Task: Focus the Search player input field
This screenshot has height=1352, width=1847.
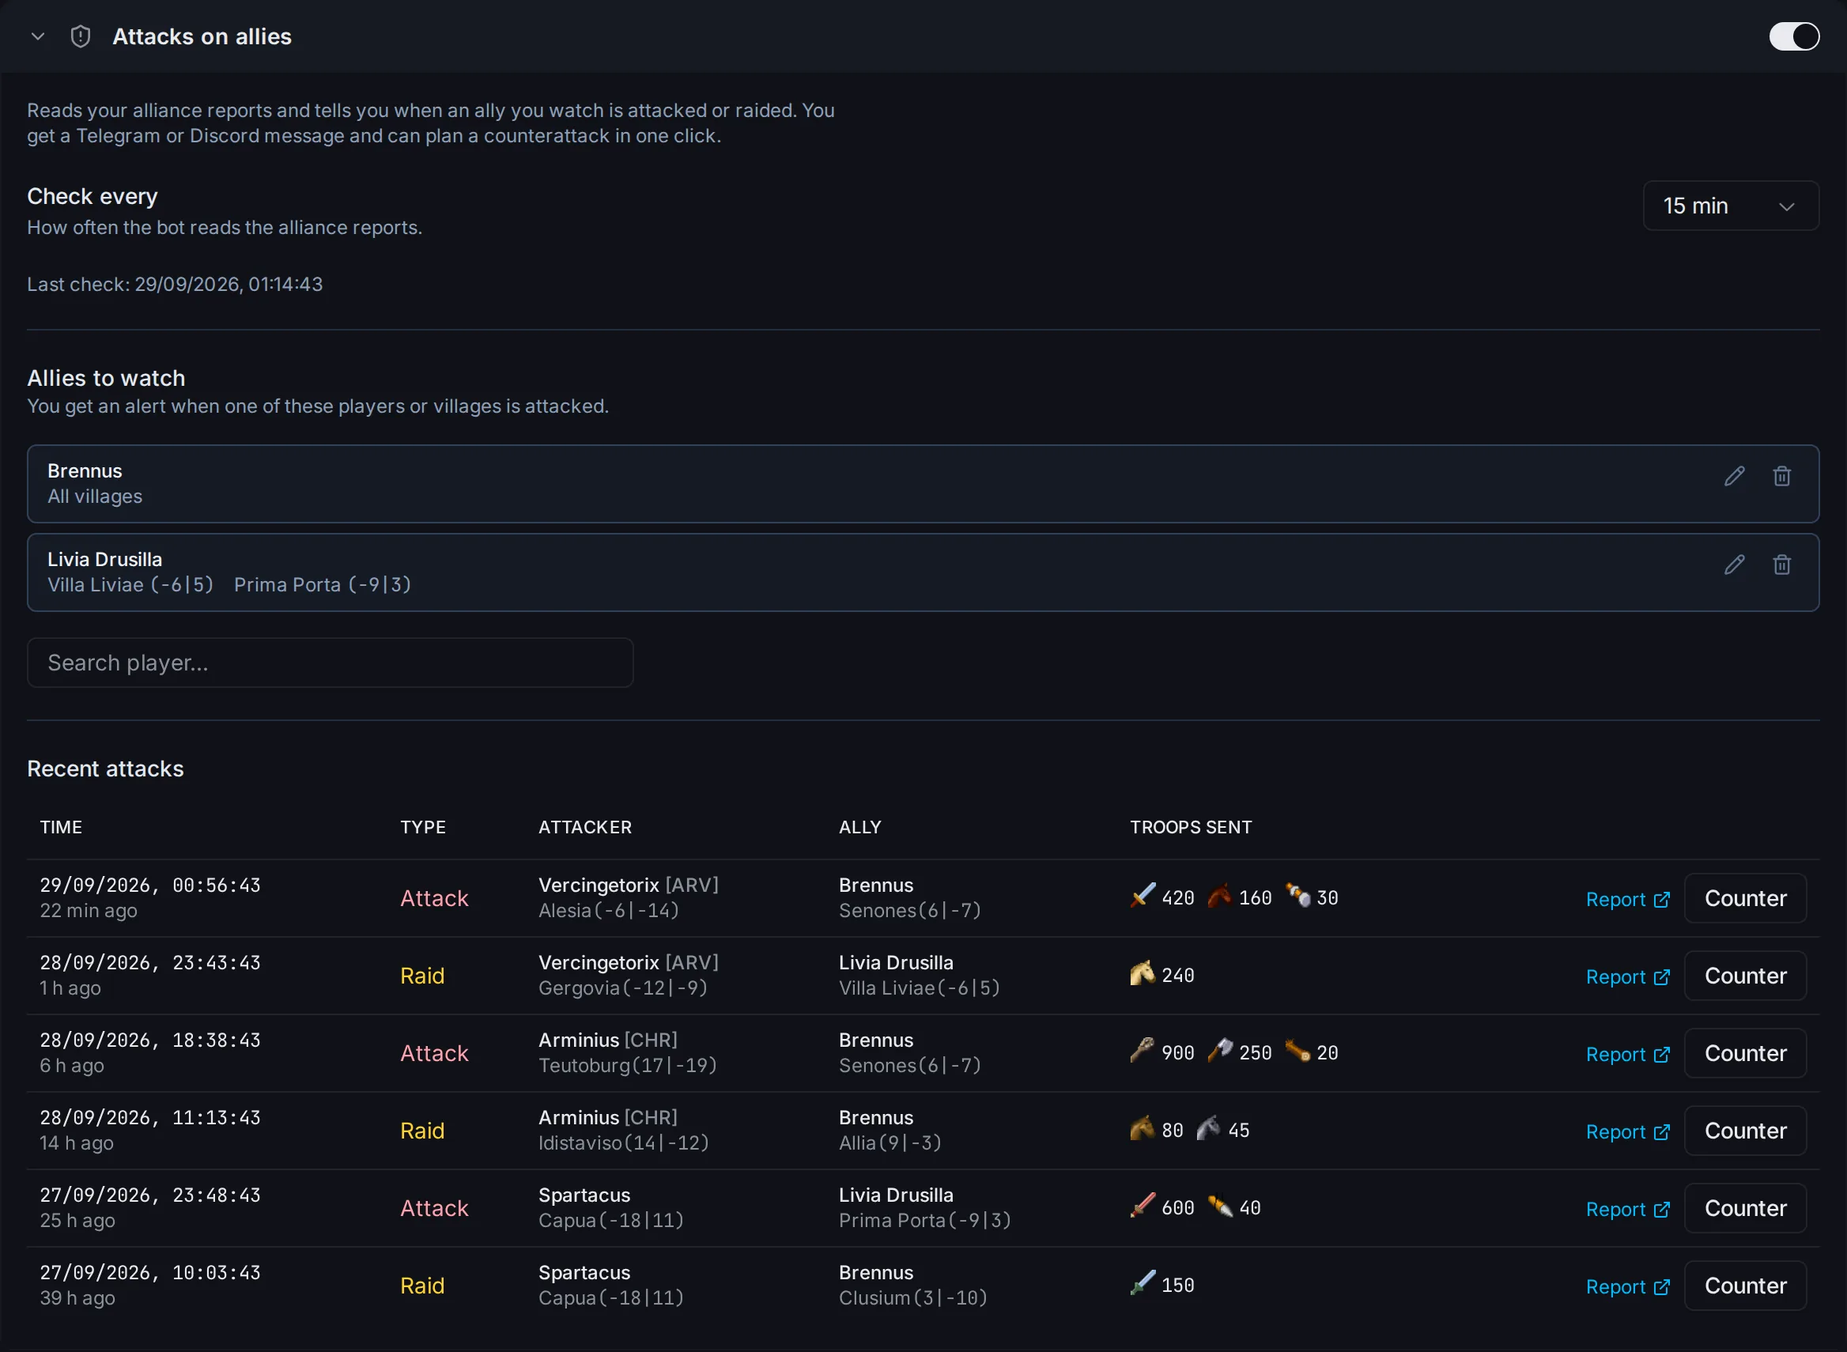Action: click(x=330, y=663)
